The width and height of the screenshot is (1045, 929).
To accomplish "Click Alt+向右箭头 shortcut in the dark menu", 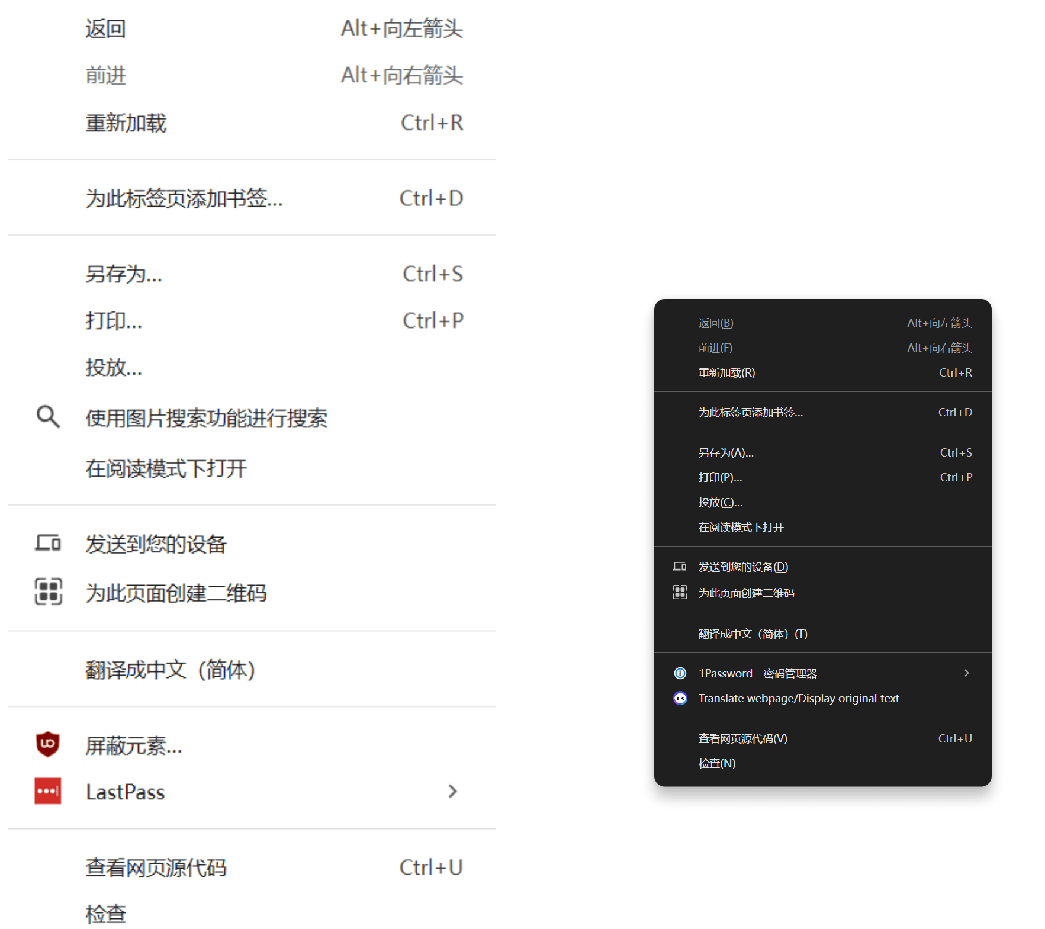I will click(940, 348).
